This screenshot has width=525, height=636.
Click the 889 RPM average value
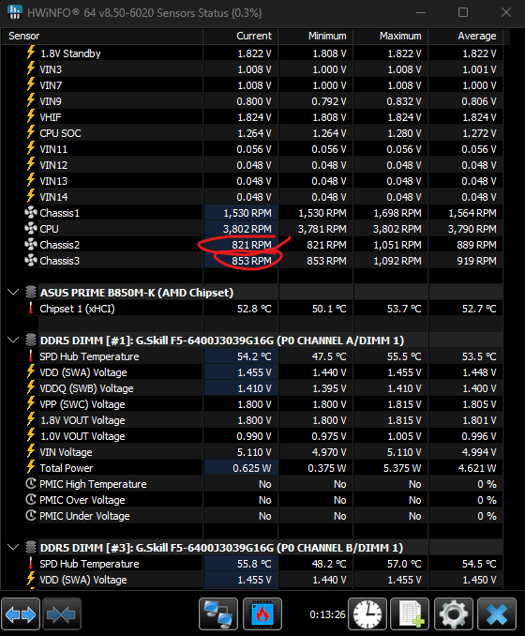(476, 245)
